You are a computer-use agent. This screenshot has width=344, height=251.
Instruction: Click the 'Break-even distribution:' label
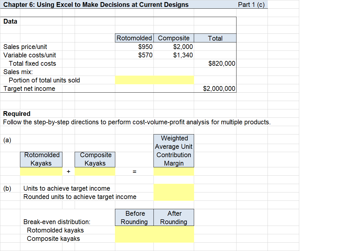[x=57, y=222]
